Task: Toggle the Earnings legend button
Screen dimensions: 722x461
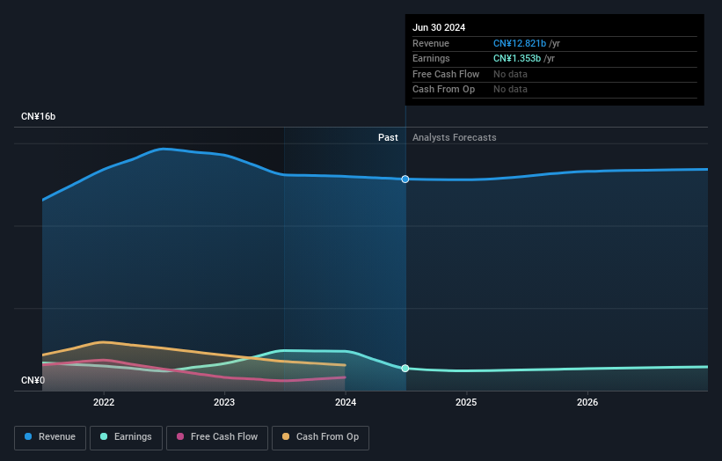Action: tap(126, 437)
